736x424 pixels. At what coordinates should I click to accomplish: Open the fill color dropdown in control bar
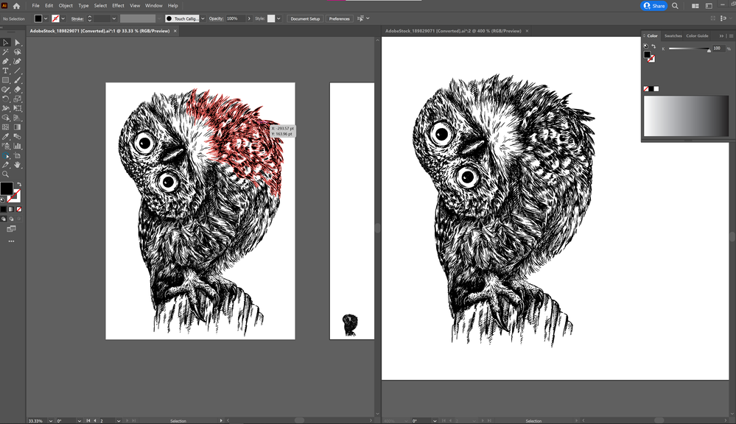pyautogui.click(x=46, y=18)
